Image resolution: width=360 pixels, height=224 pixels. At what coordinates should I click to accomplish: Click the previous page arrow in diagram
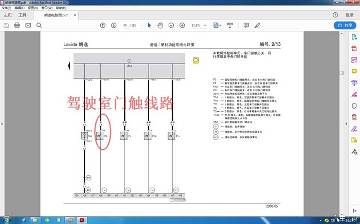point(68,66)
